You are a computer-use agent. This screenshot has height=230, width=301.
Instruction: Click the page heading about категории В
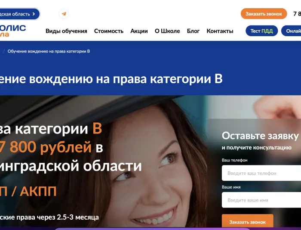111,79
